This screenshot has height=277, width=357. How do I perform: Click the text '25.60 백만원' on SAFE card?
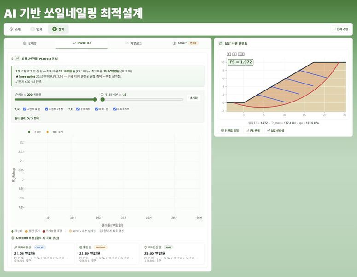(155, 253)
